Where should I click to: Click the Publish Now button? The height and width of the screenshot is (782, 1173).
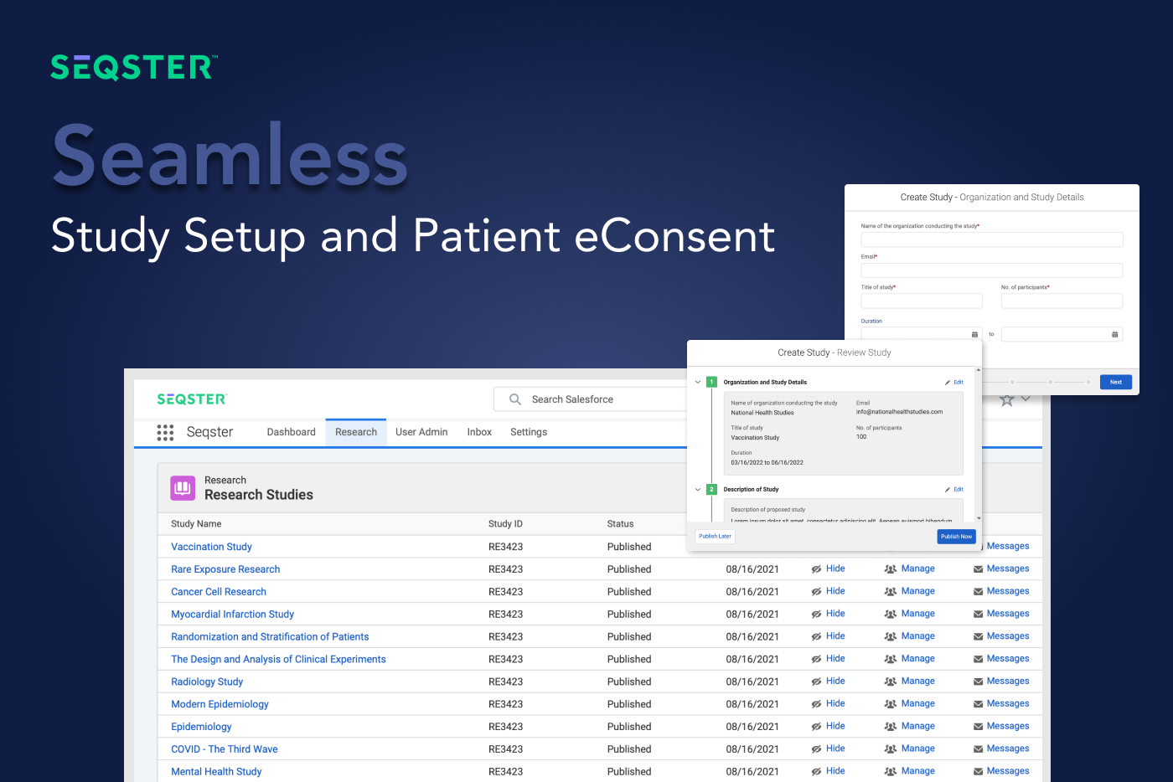(x=956, y=536)
